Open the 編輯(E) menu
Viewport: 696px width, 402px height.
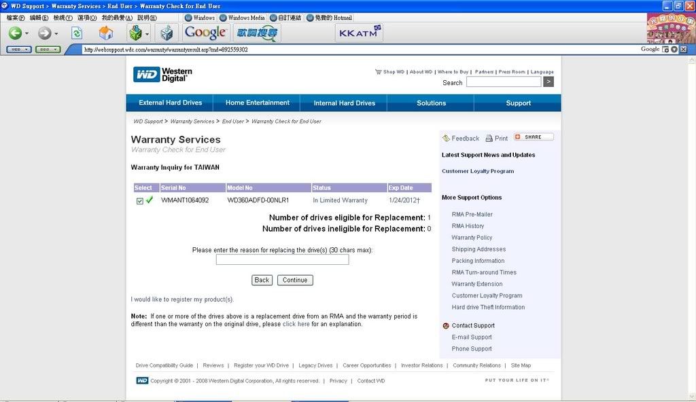point(39,18)
